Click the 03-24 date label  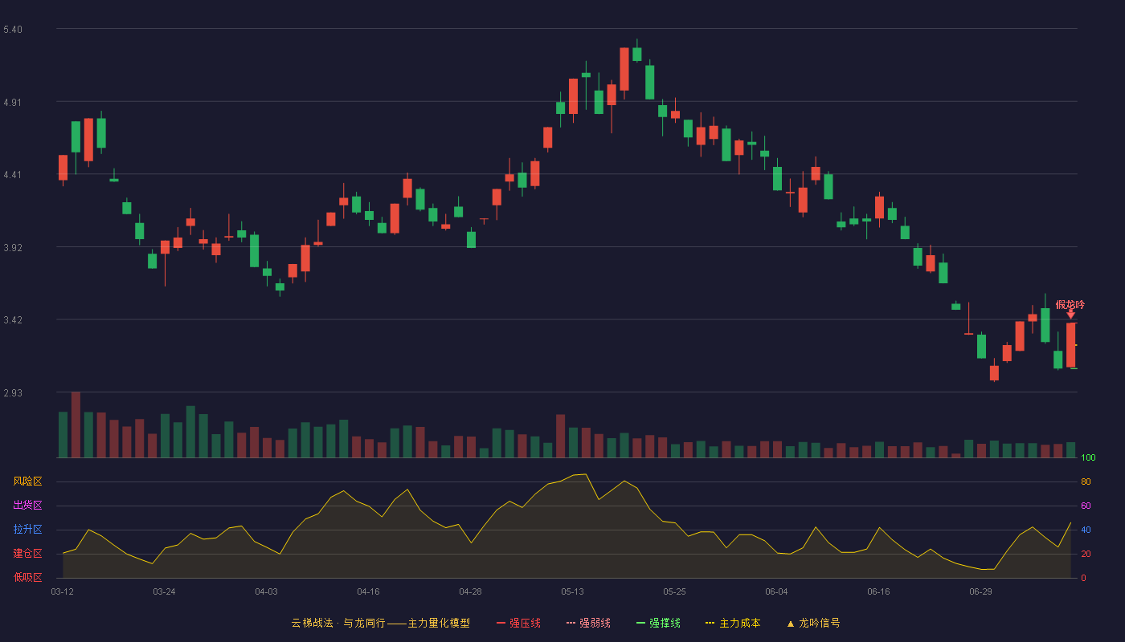pos(164,591)
